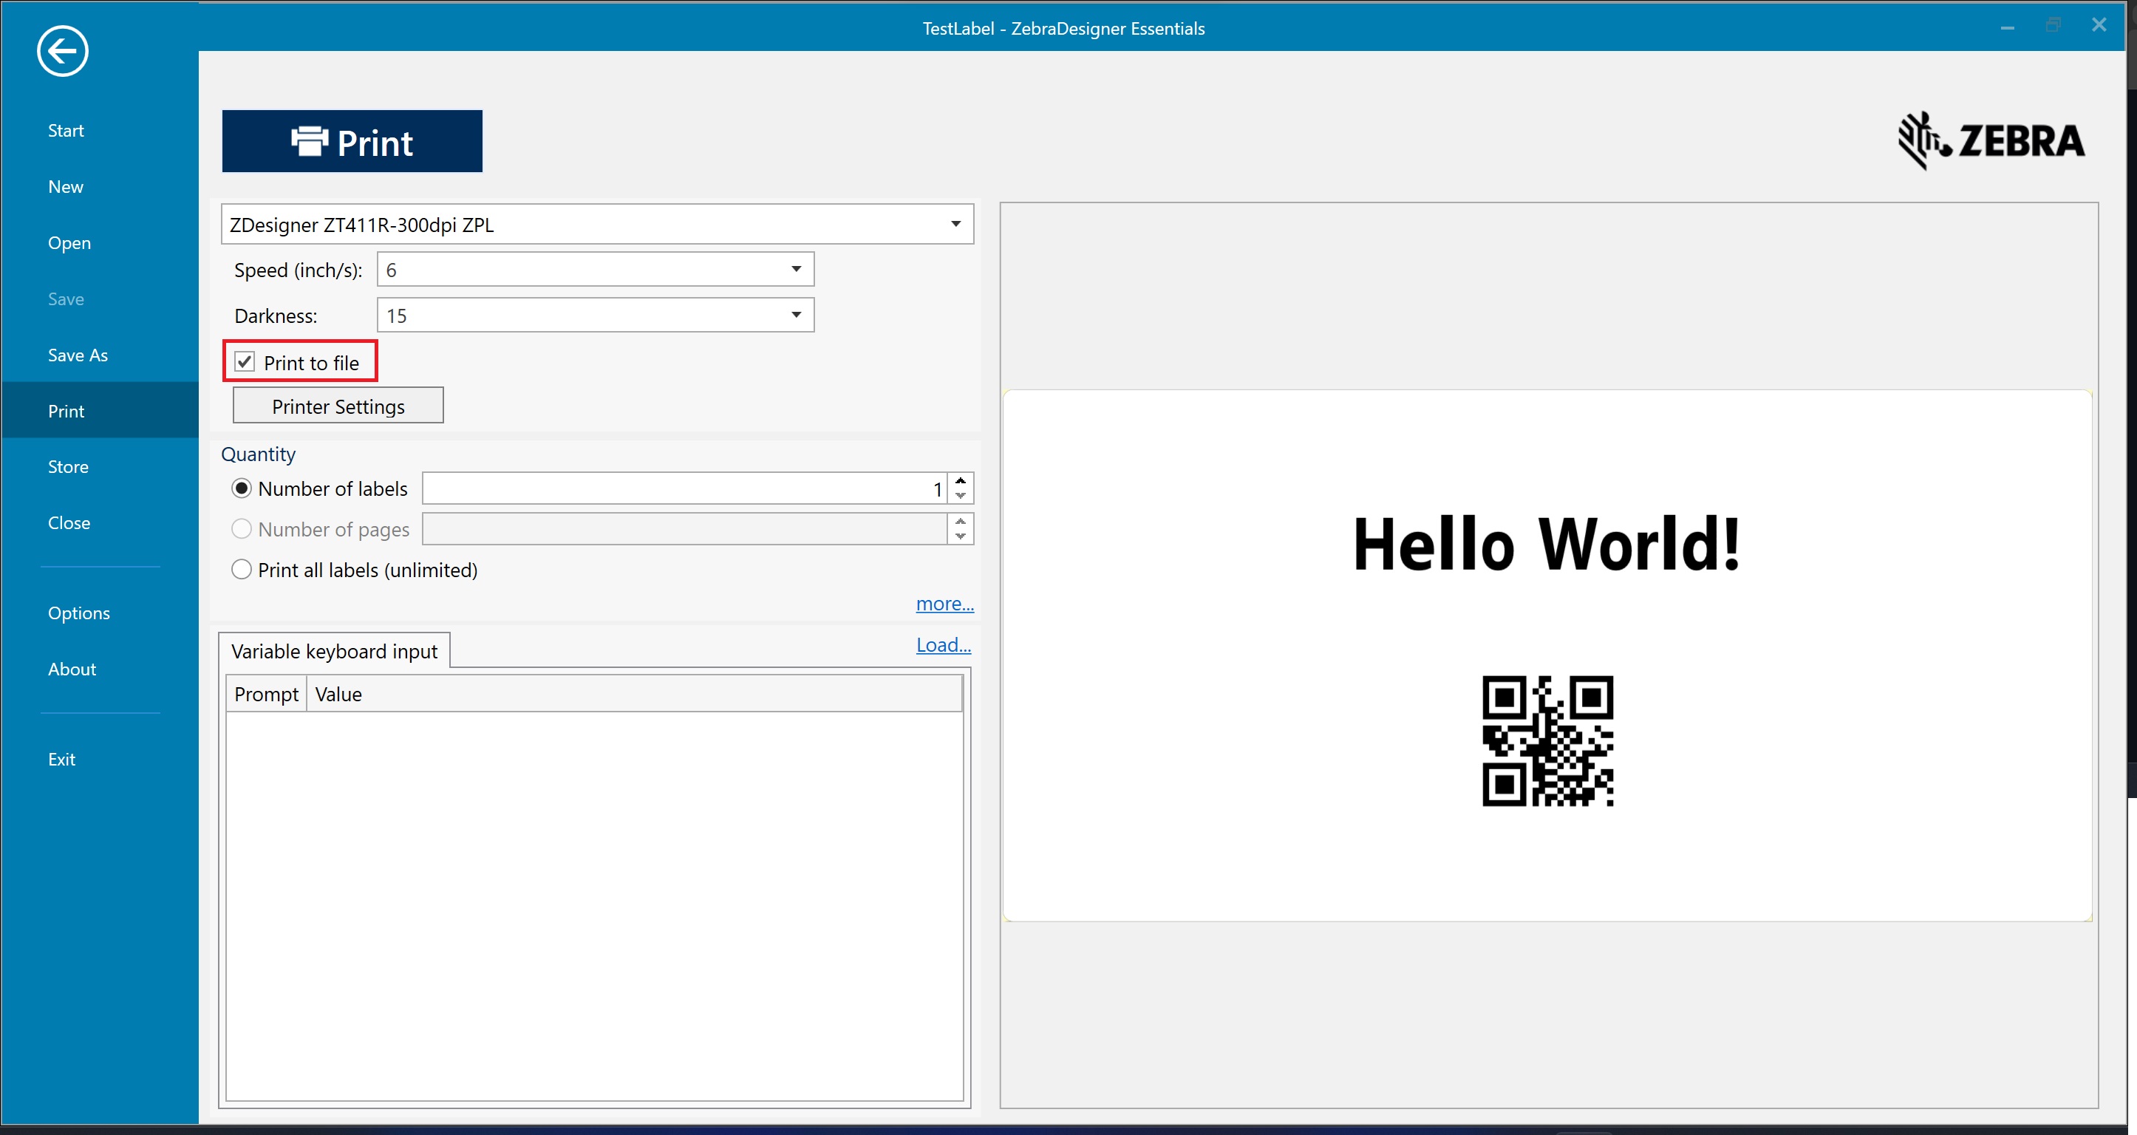
Task: Open the printer selection dropdown
Action: tap(955, 224)
